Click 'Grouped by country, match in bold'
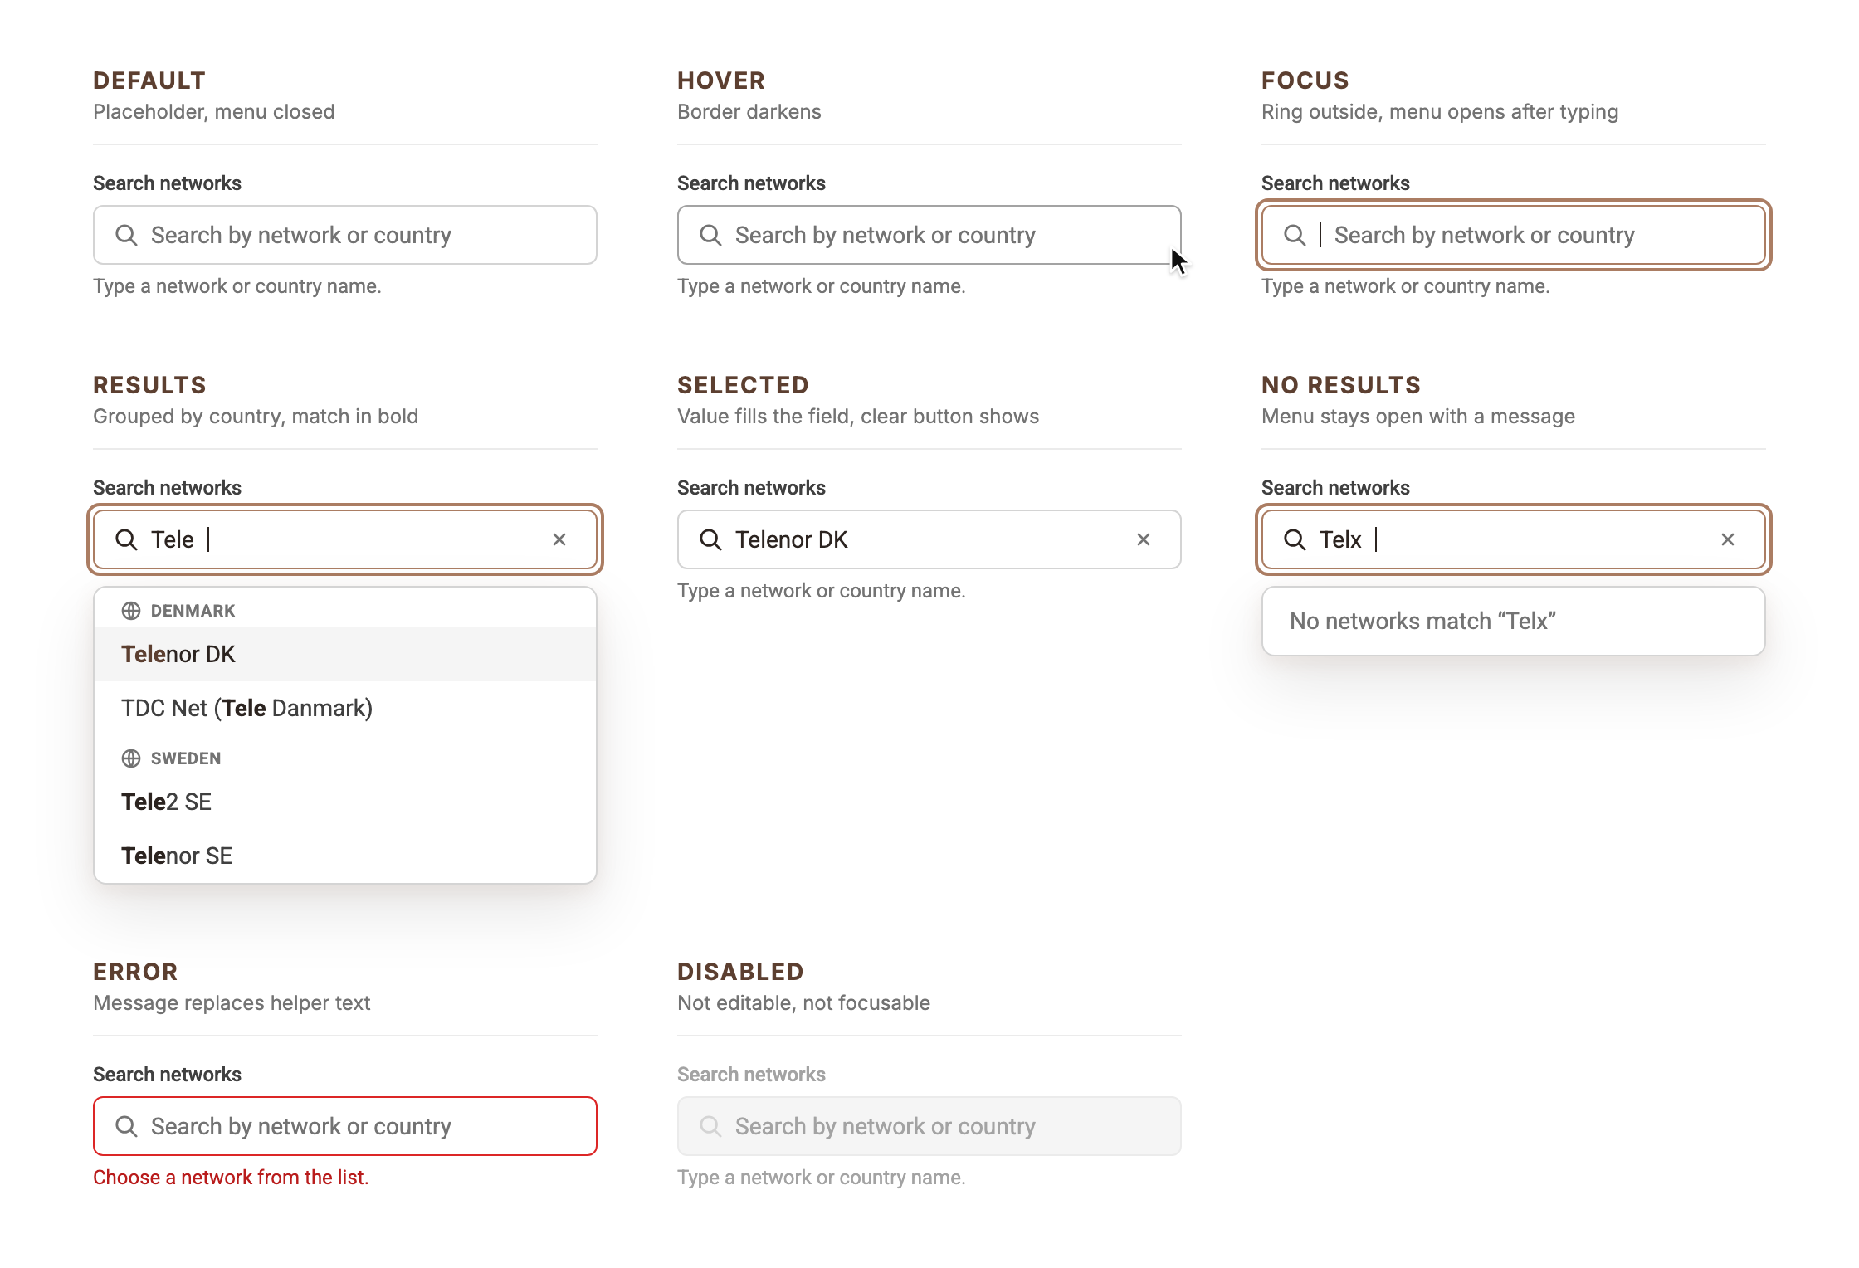The image size is (1859, 1268). click(x=256, y=417)
